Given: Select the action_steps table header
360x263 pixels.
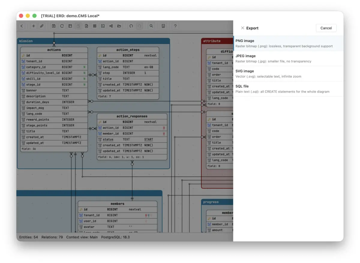Looking at the screenshot, I should 128,50.
